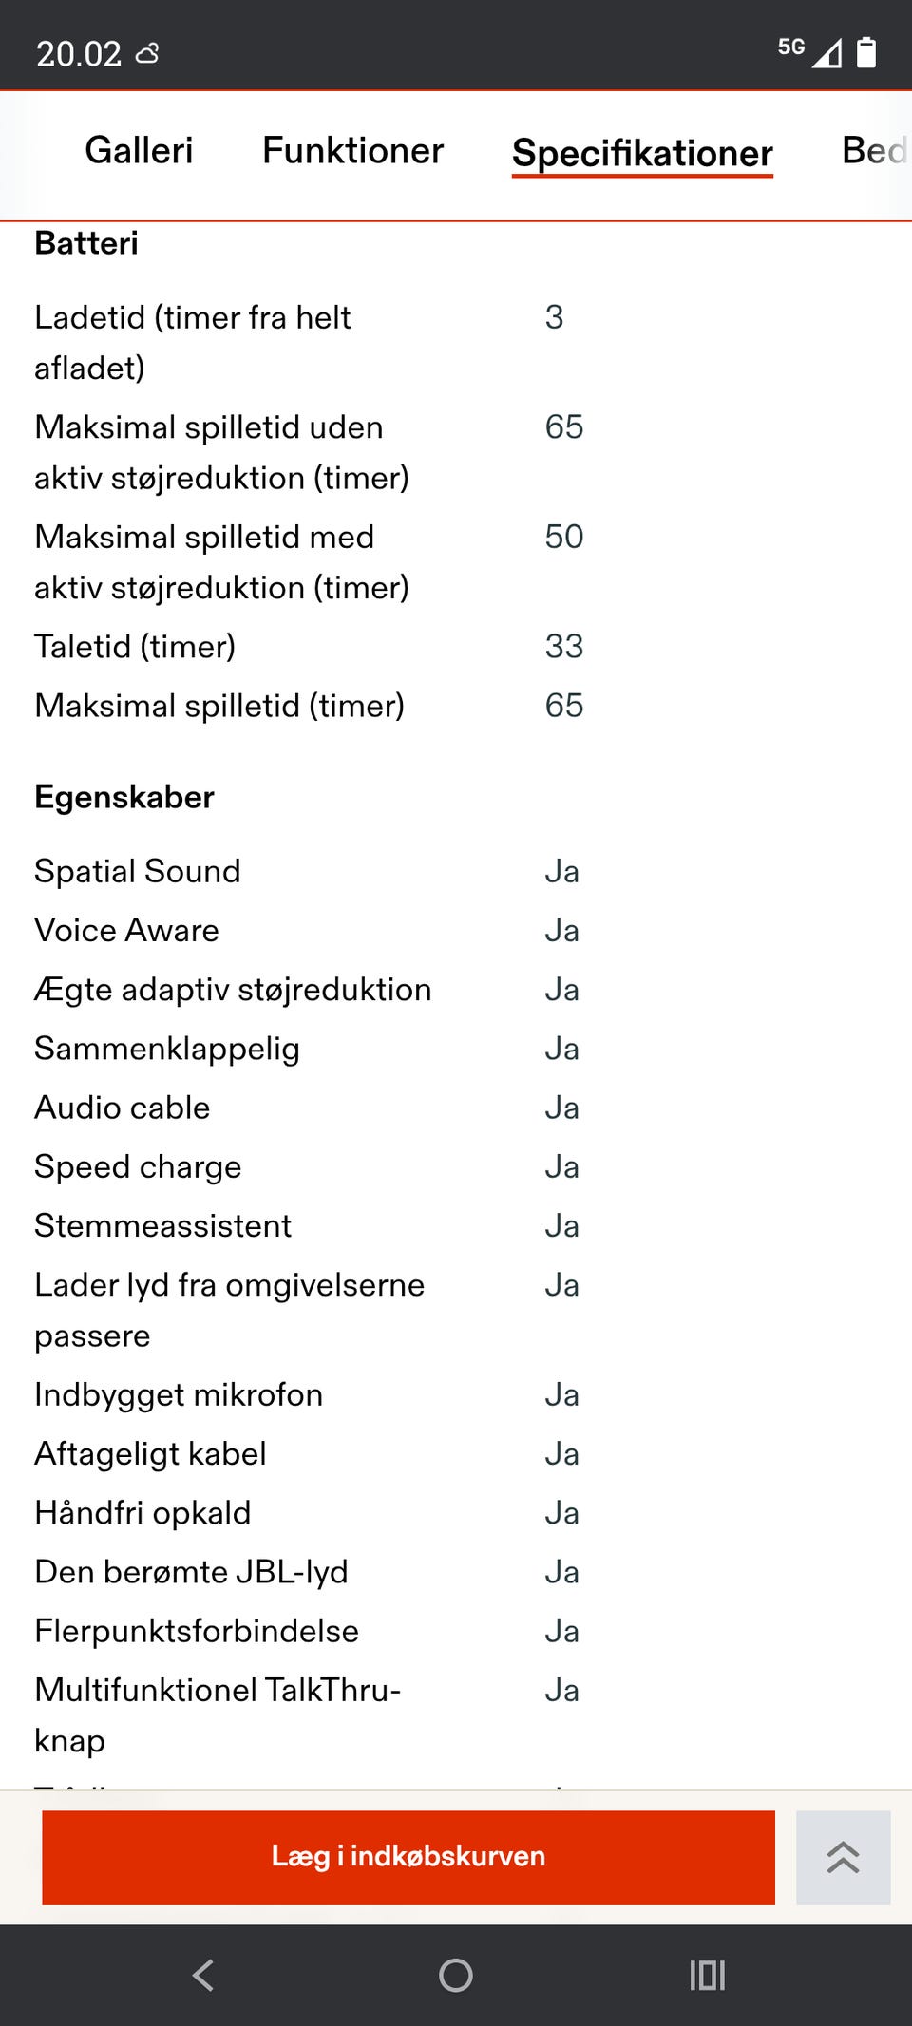Tap the cloud icon beside the clock
This screenshot has height=2026, width=912.
coord(147,54)
